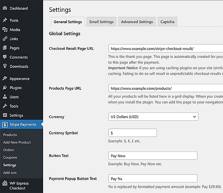This screenshot has height=193, width=223.
Task: Click the Tools wrench icon
Action: click(5, 106)
